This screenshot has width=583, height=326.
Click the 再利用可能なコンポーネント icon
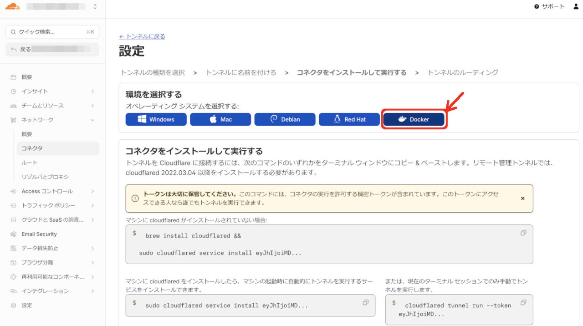(13, 277)
